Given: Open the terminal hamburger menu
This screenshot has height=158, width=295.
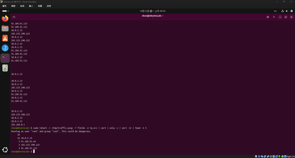Looking at the screenshot, I should tap(274, 17).
